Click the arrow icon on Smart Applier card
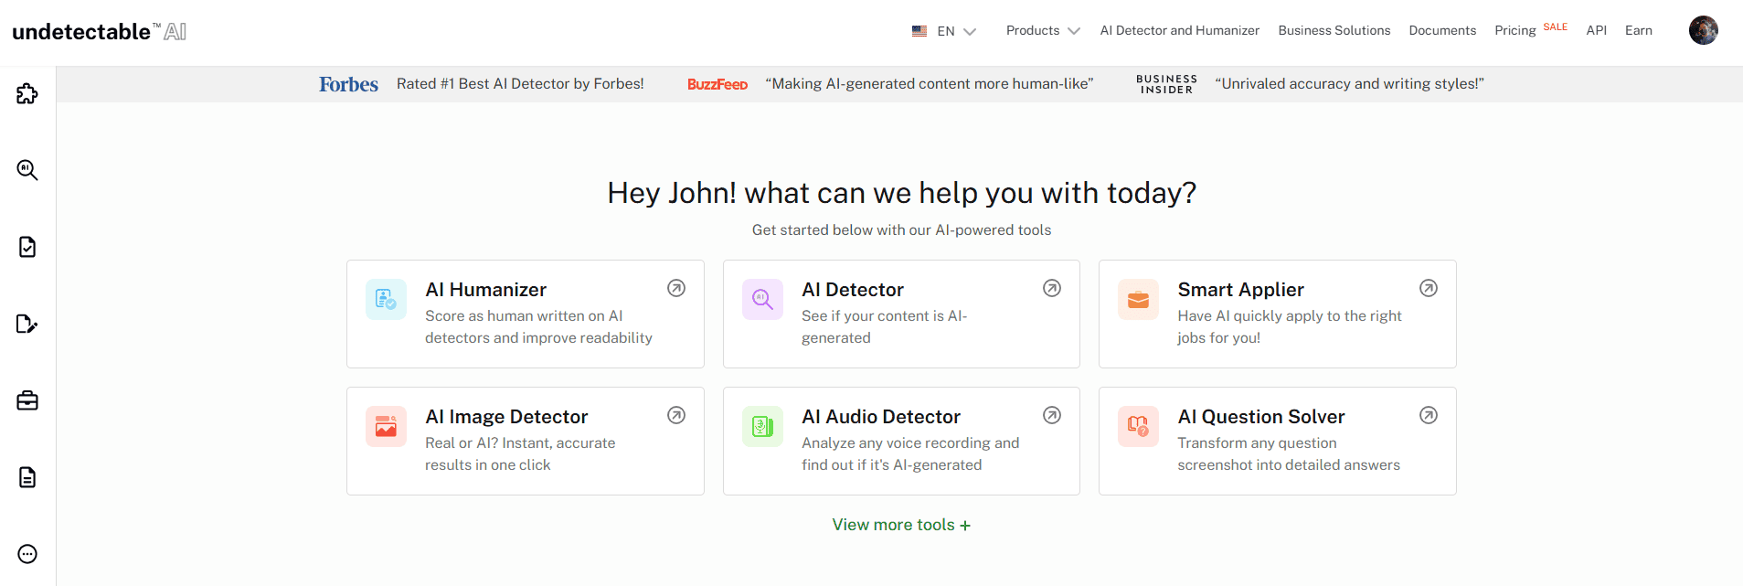The width and height of the screenshot is (1743, 586). (x=1428, y=288)
